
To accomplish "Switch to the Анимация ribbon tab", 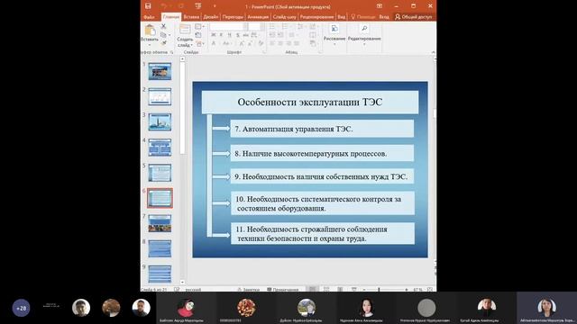I will 258,17.
